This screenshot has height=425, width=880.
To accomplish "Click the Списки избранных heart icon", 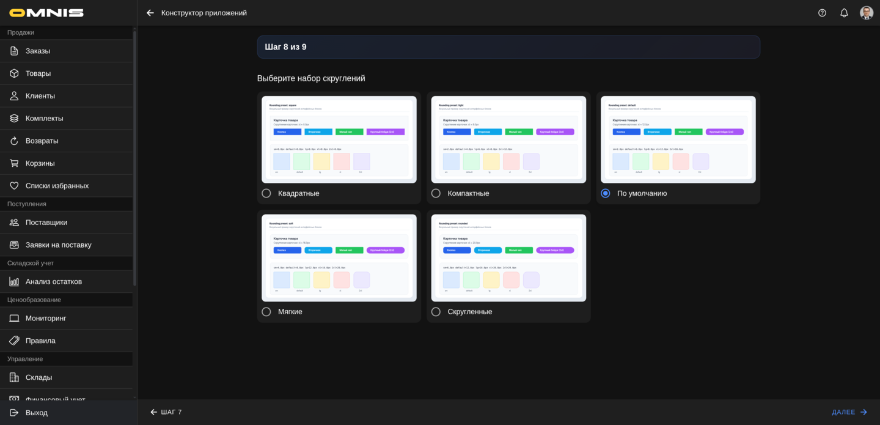I will point(14,186).
